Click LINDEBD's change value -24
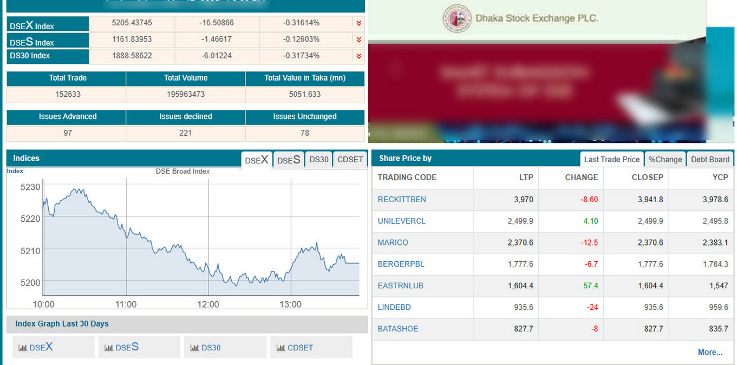 pyautogui.click(x=592, y=307)
